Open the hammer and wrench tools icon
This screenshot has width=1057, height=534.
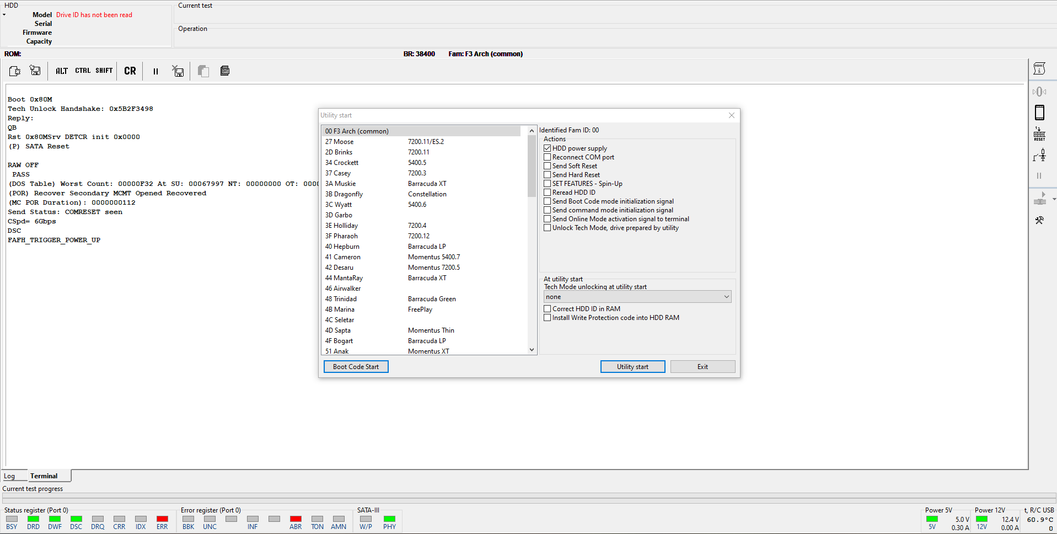click(1039, 220)
